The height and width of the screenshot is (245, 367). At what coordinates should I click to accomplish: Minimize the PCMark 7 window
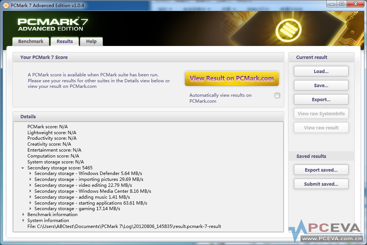(x=331, y=4)
